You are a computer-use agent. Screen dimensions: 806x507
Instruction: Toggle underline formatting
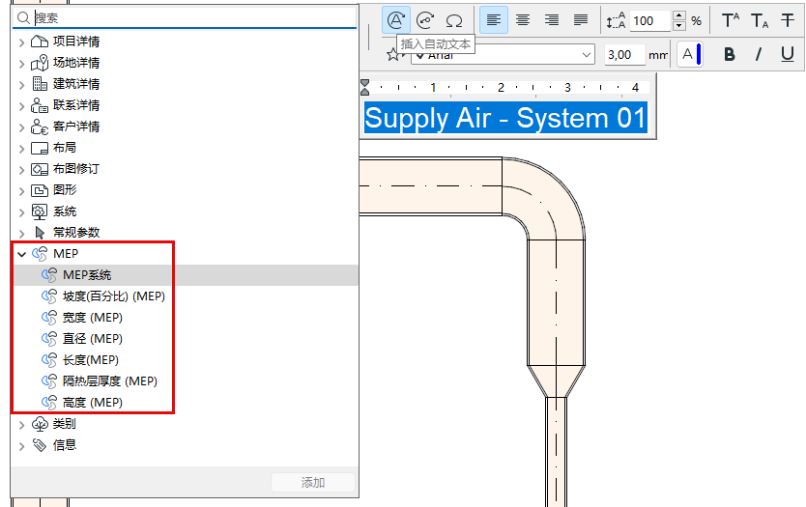[x=787, y=54]
